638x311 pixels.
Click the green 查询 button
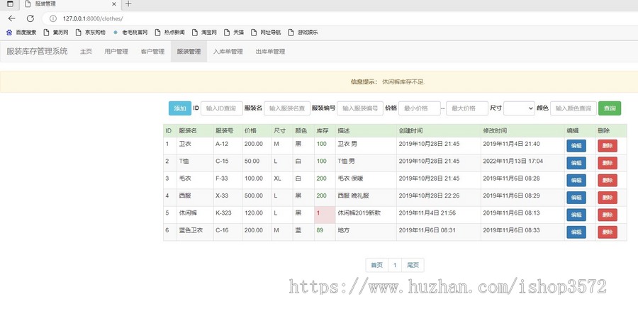610,108
